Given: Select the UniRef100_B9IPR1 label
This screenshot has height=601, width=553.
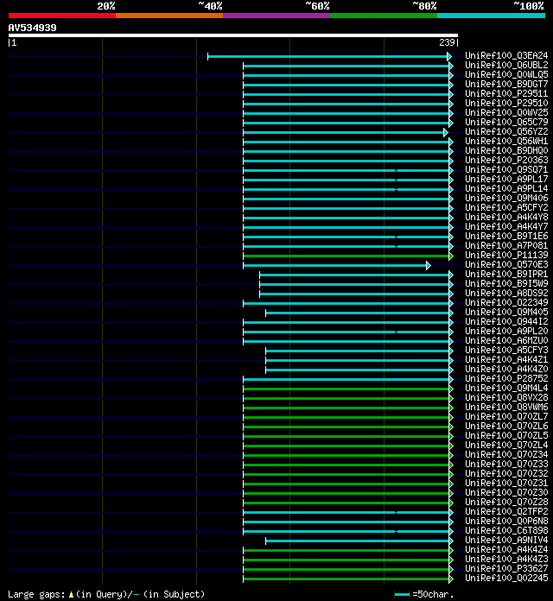Looking at the screenshot, I should pos(506,274).
